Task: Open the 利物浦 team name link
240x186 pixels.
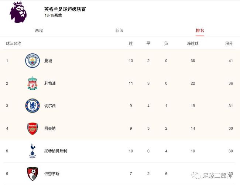Action: (x=50, y=83)
